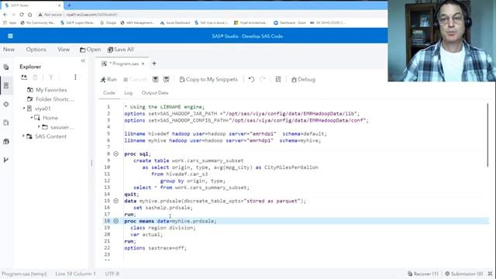Open the Options menu
Screen dimensions: 496x279
tap(36, 50)
